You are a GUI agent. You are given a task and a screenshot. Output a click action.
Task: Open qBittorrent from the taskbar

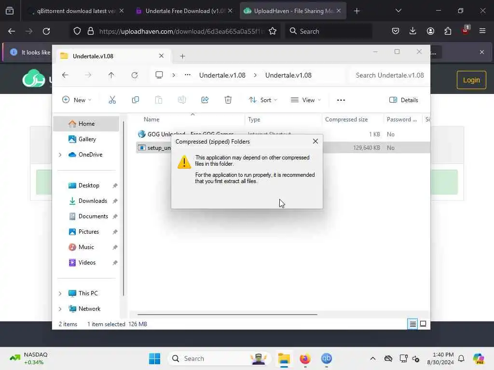pyautogui.click(x=327, y=358)
